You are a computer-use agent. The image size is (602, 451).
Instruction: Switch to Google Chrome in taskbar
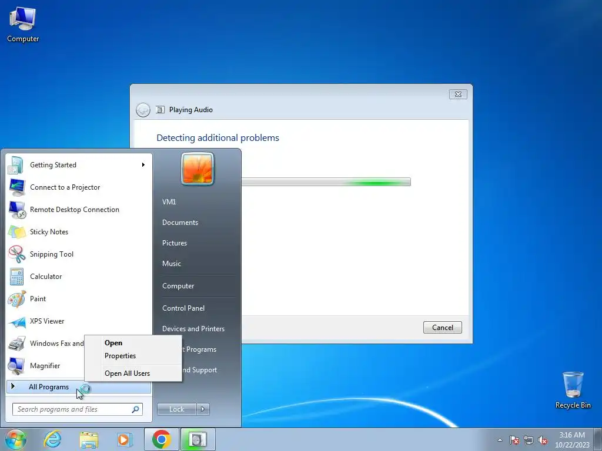pyautogui.click(x=161, y=439)
